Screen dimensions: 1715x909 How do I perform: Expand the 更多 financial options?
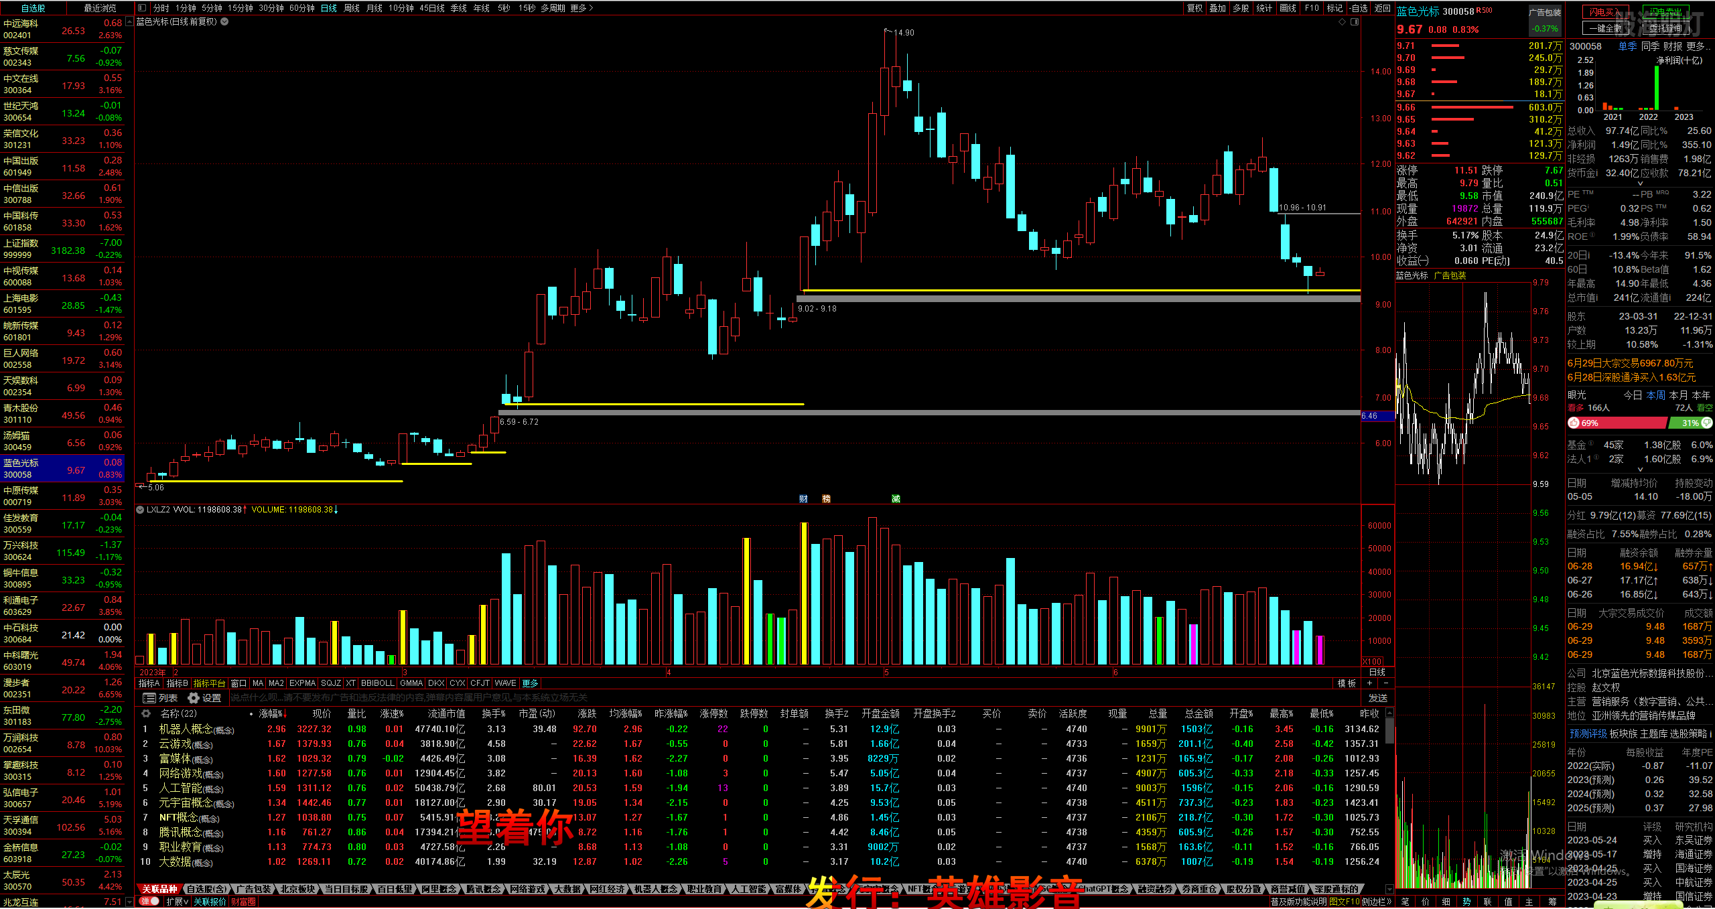(1698, 46)
